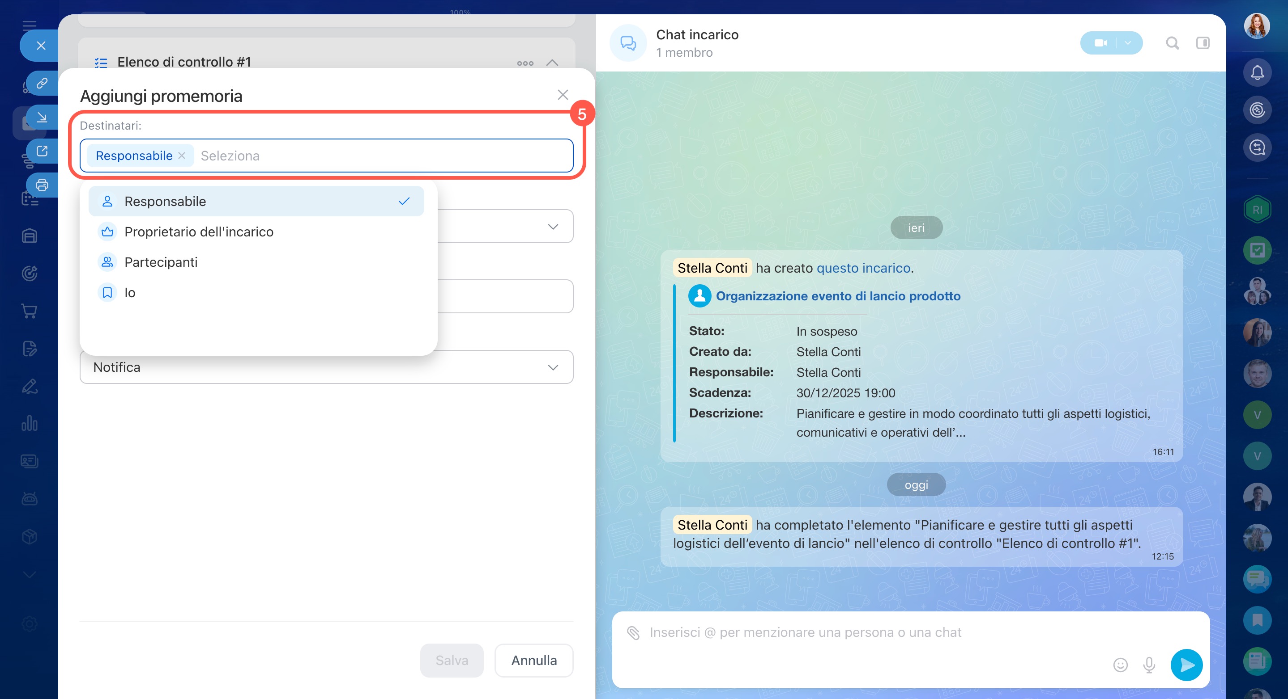This screenshot has height=699, width=1288.
Task: Click the microphone voice message icon
Action: 1149,665
